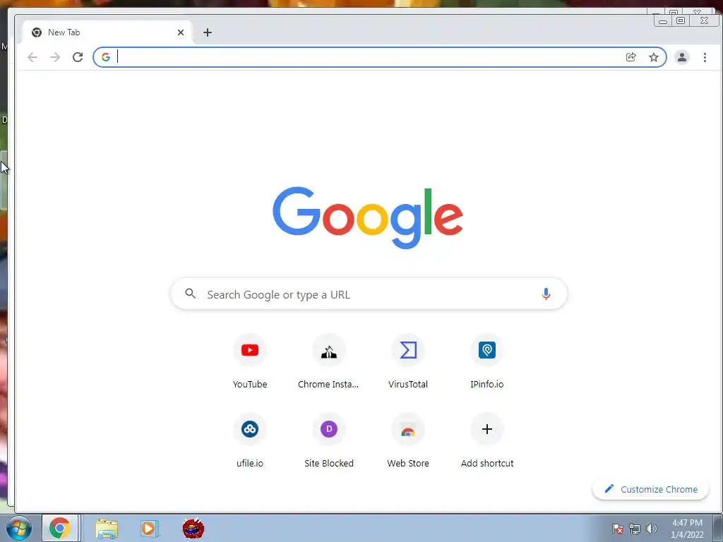Screen dimensions: 723x542
Task: Open YouTube shortcut icon
Action: (250, 350)
